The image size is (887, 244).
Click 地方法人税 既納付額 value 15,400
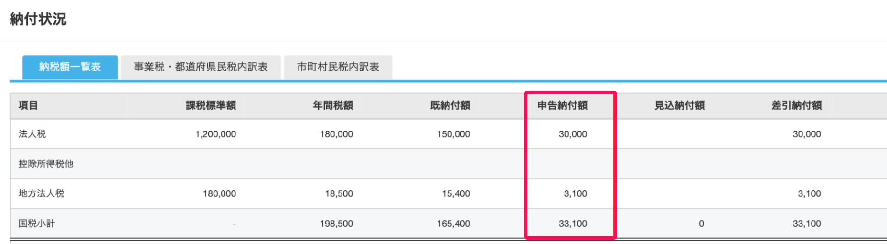click(456, 194)
